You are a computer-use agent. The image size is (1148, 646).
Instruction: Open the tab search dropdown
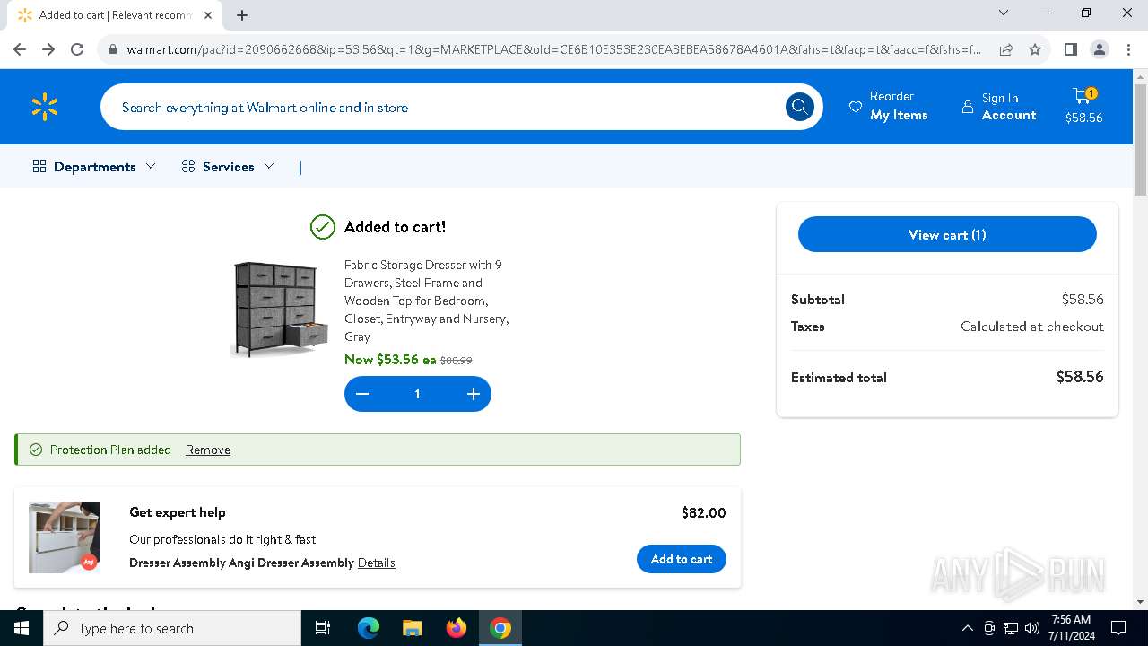(1004, 13)
